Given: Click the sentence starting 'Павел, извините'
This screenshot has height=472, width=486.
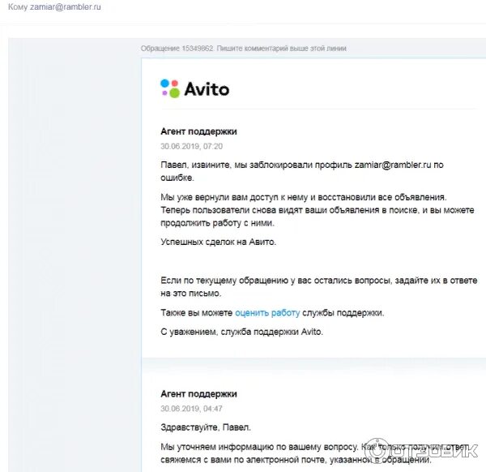Looking at the screenshot, I should tap(302, 171).
